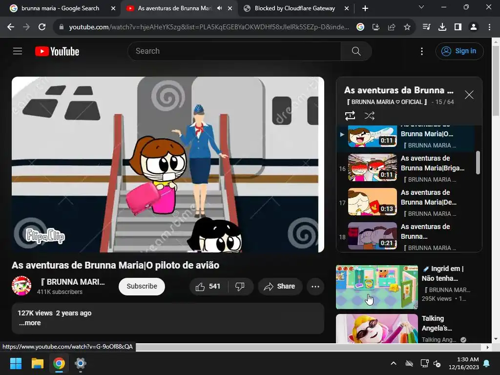500x375 pixels.
Task: Bookmark this tab star icon
Action: point(407,27)
